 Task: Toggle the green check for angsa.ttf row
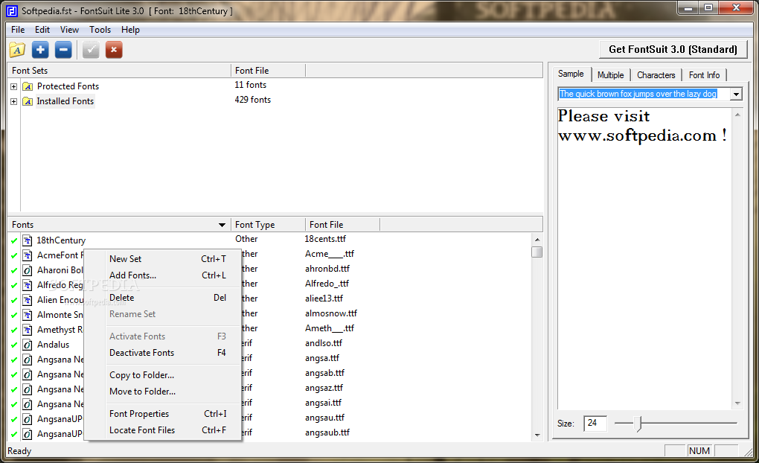[14, 360]
